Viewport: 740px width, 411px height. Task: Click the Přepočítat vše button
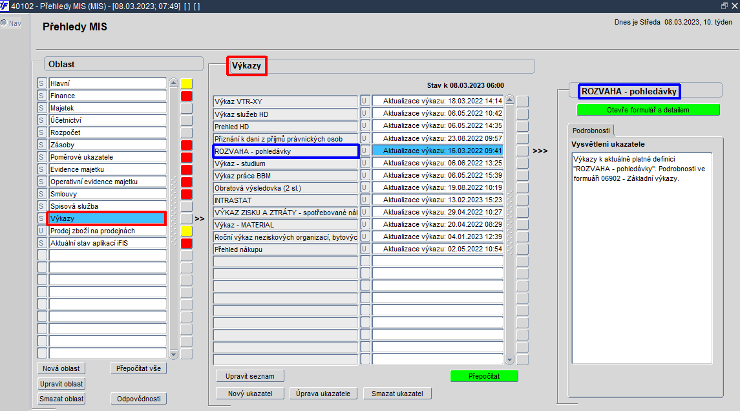click(138, 368)
